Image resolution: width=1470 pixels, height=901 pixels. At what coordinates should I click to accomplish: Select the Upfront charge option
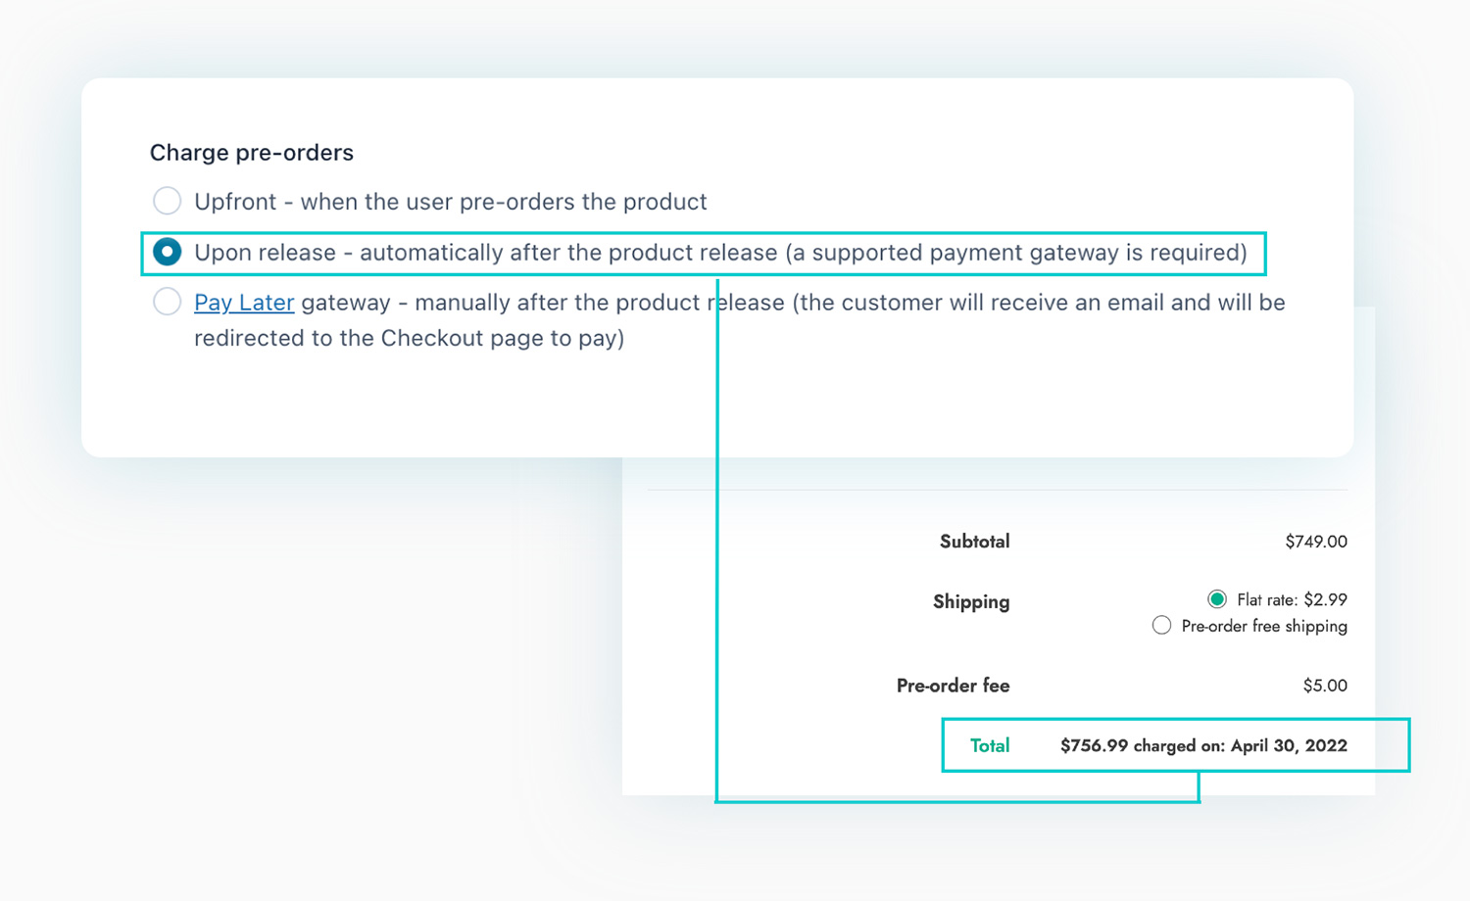tap(167, 201)
